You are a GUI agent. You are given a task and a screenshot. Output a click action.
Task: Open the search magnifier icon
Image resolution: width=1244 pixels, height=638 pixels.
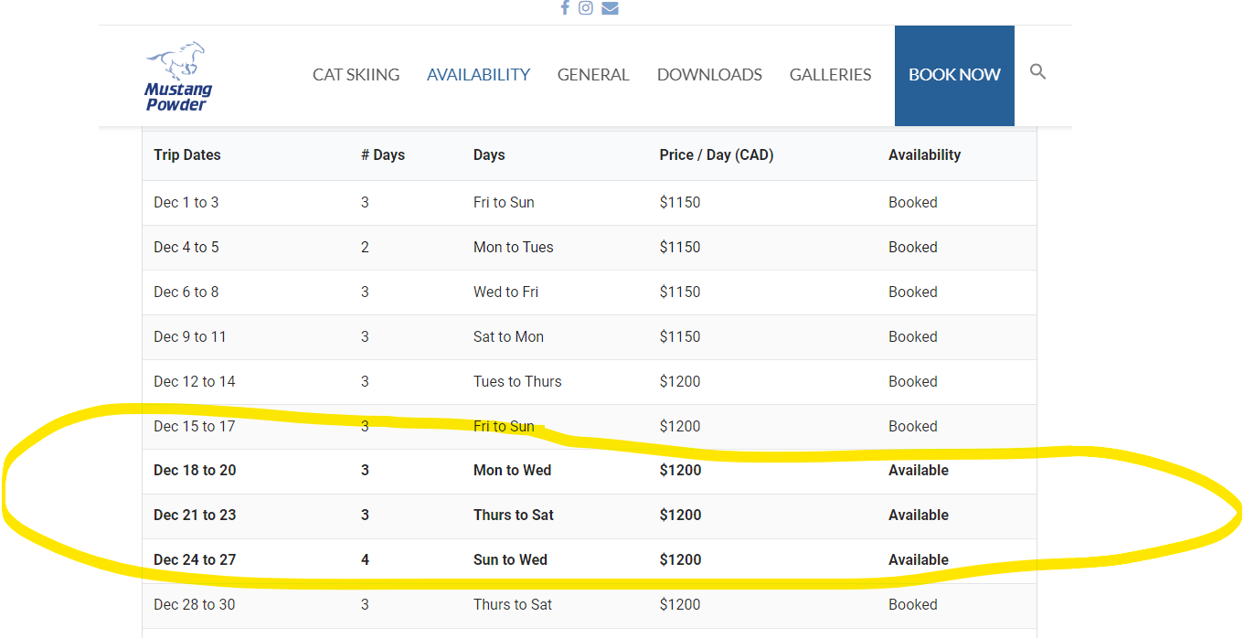[x=1037, y=71]
